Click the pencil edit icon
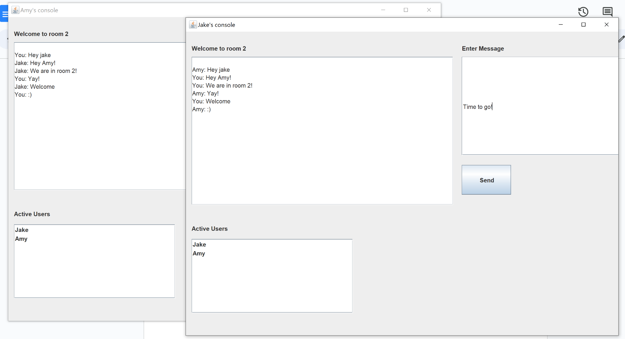This screenshot has height=339, width=625. (622, 39)
